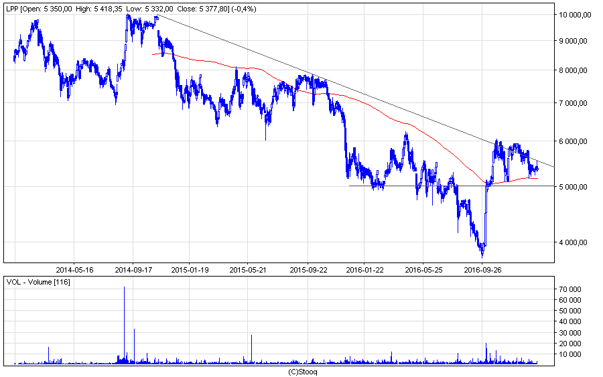Click the 2014-09-17 date label
Viewport: 603px width, 377px height.
pyautogui.click(x=133, y=270)
